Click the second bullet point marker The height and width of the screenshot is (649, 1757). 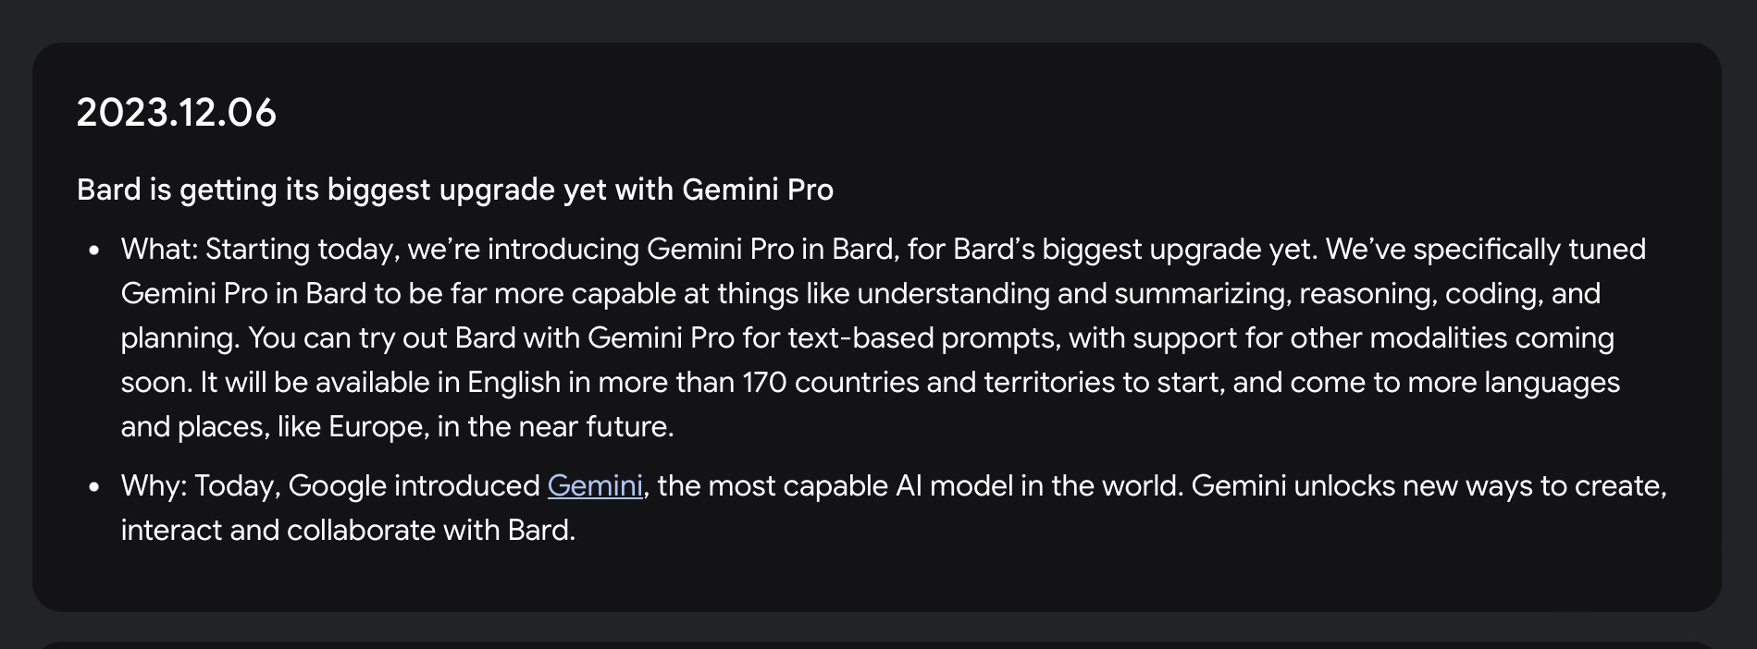(x=93, y=486)
